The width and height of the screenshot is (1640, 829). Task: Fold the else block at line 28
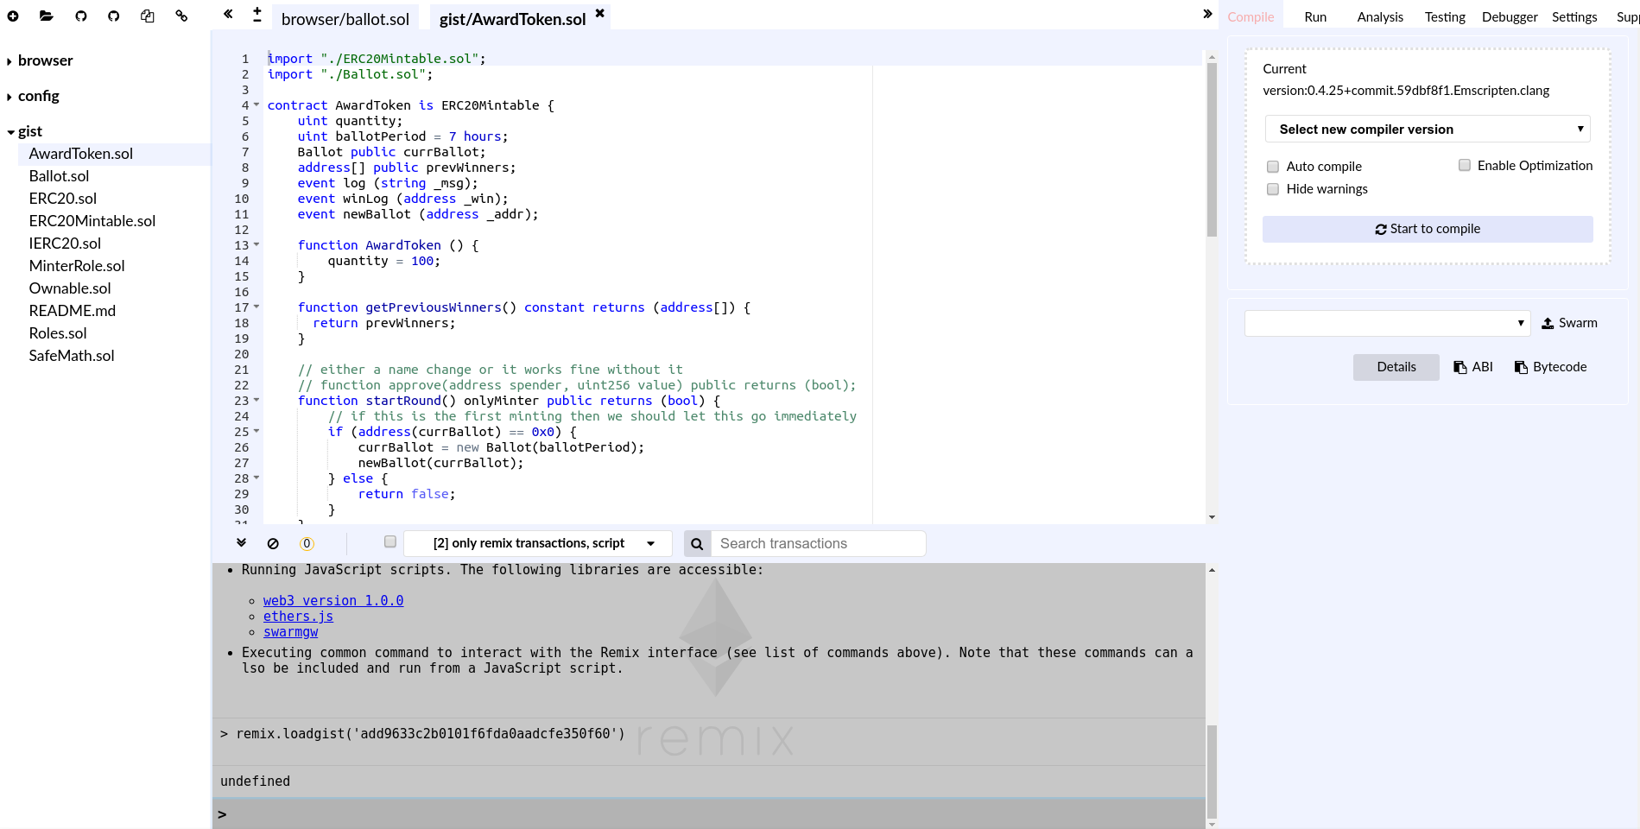(x=256, y=478)
